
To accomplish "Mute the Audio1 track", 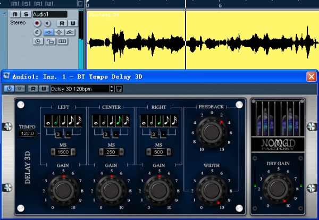I will [x=15, y=14].
